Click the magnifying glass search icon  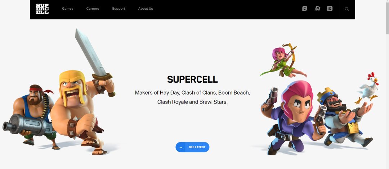pyautogui.click(x=347, y=9)
